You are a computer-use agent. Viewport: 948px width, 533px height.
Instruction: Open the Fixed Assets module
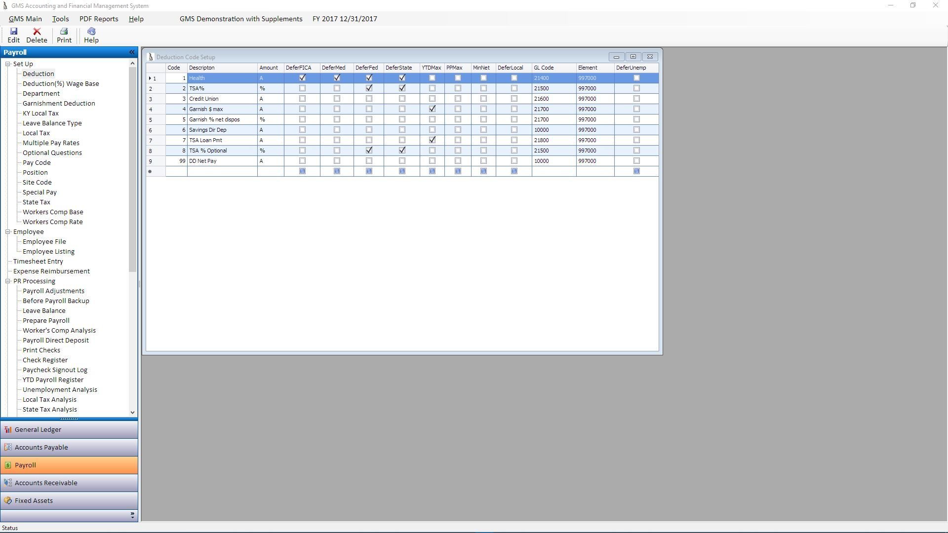coord(34,501)
